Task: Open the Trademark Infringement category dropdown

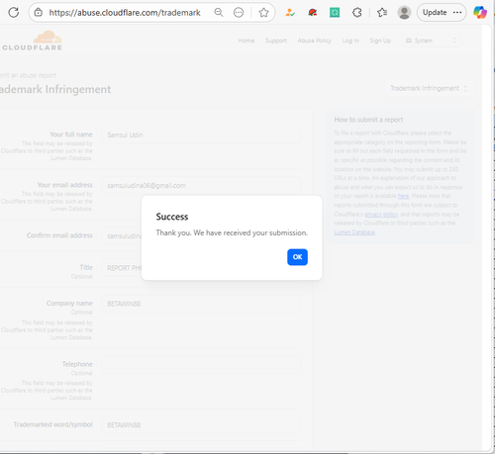Action: [x=430, y=88]
